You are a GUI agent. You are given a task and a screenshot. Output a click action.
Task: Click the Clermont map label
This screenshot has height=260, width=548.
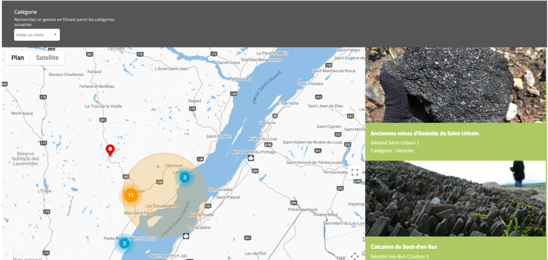[174, 165]
